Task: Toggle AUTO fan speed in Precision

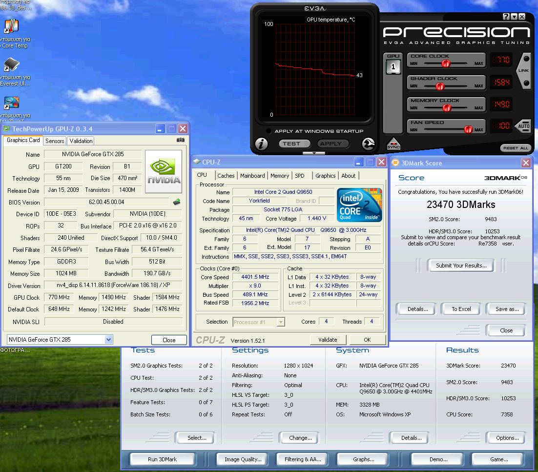Action: (x=523, y=126)
